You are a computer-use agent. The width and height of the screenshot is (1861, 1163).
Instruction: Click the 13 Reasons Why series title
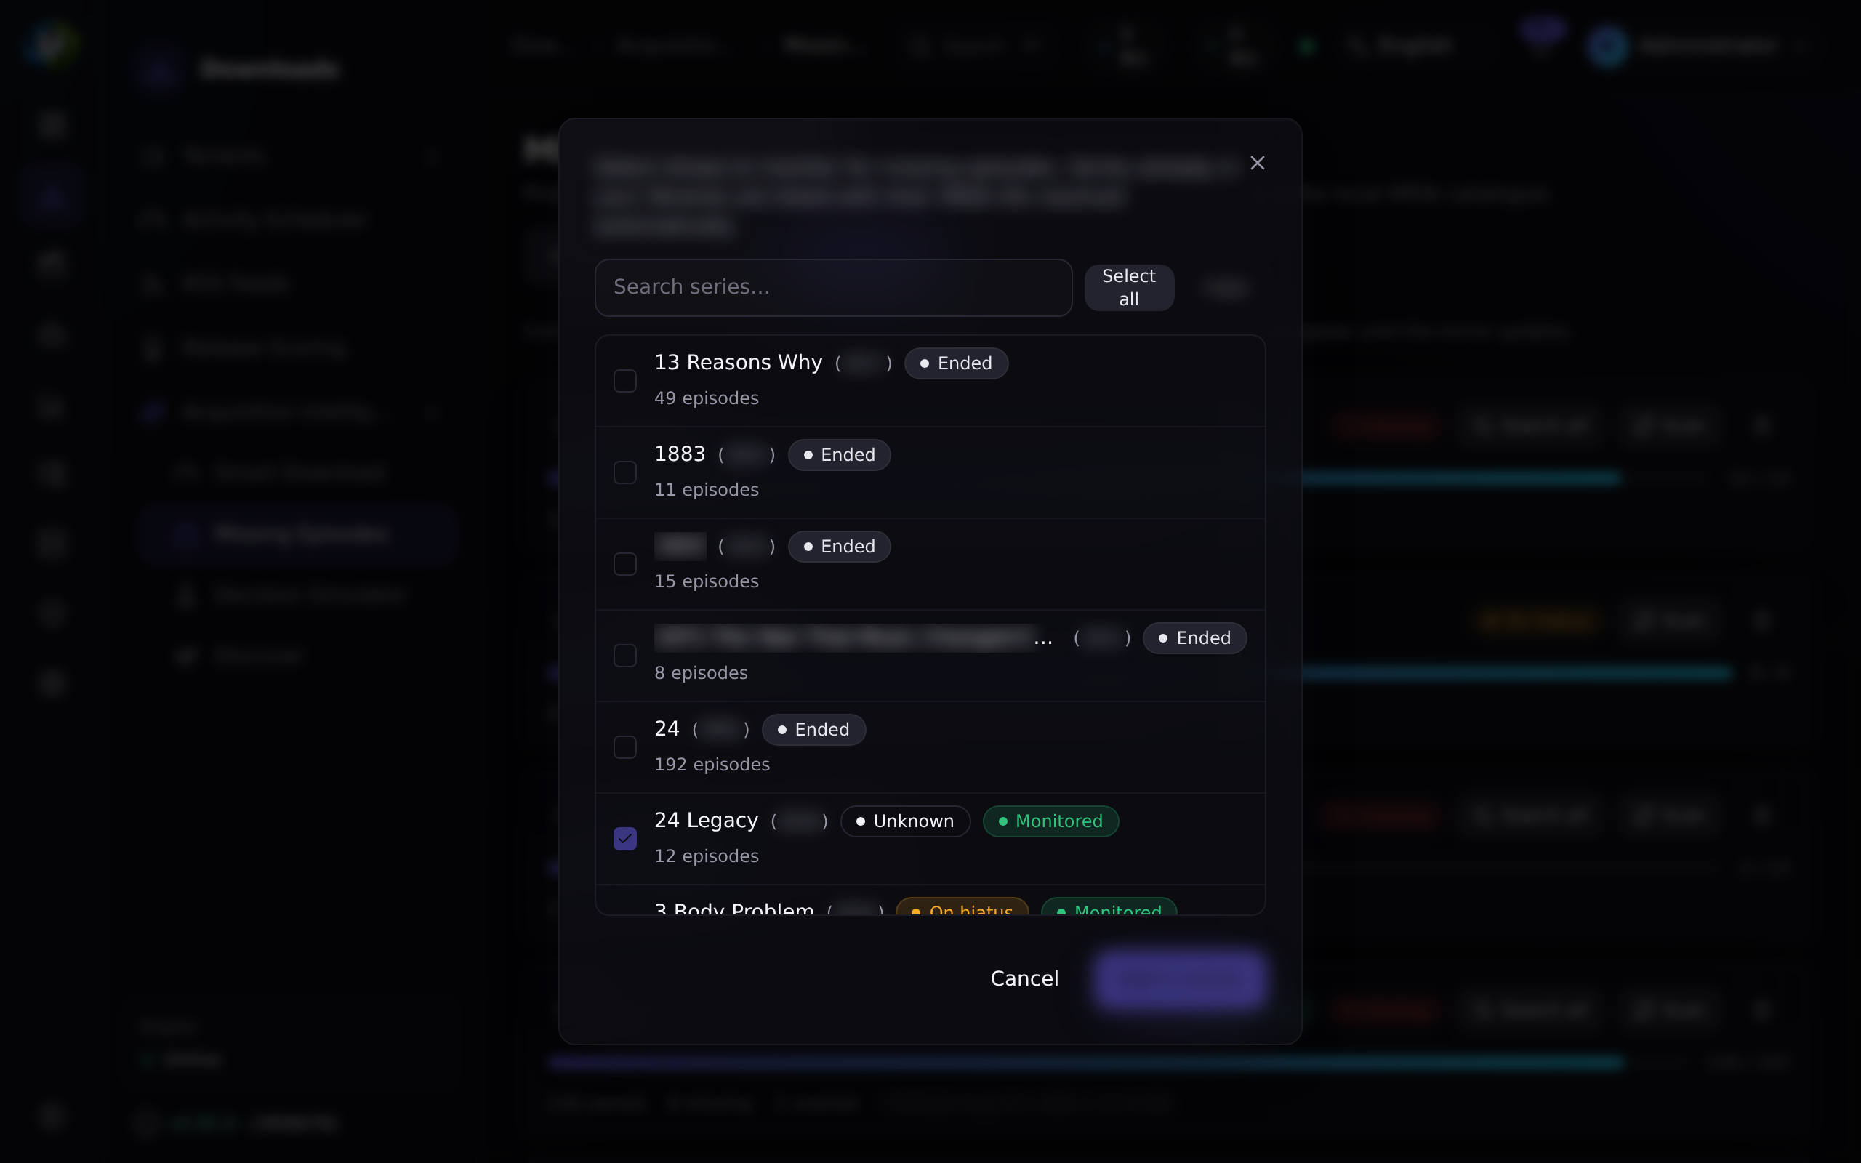coord(739,362)
